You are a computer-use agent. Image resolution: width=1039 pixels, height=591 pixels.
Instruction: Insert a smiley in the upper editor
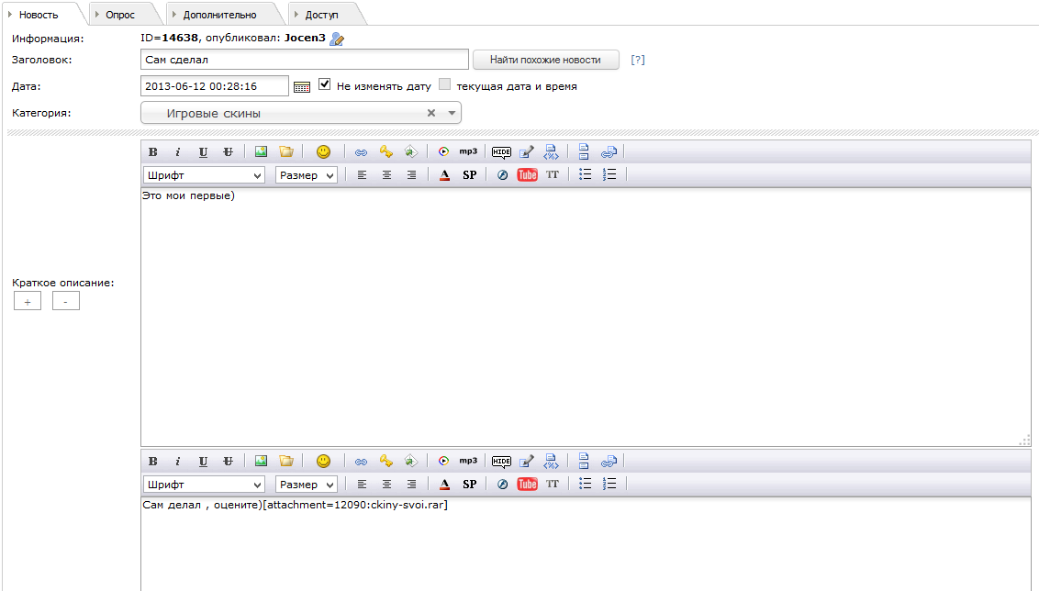[x=323, y=152]
